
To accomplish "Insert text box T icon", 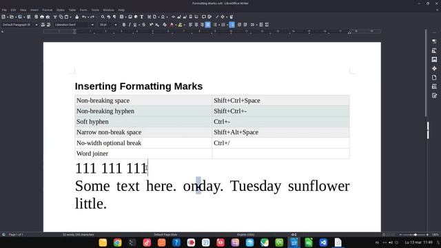I will tap(142, 17).
